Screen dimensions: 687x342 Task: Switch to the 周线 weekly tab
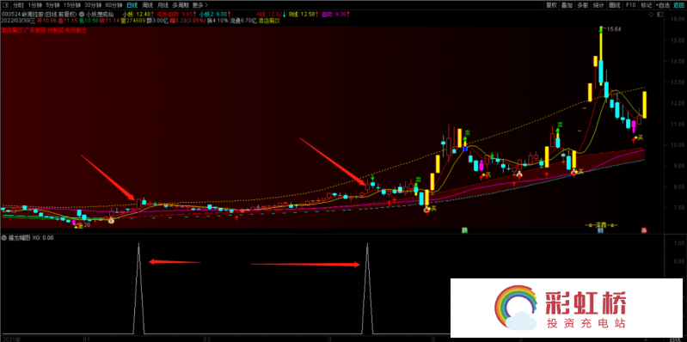pos(148,6)
